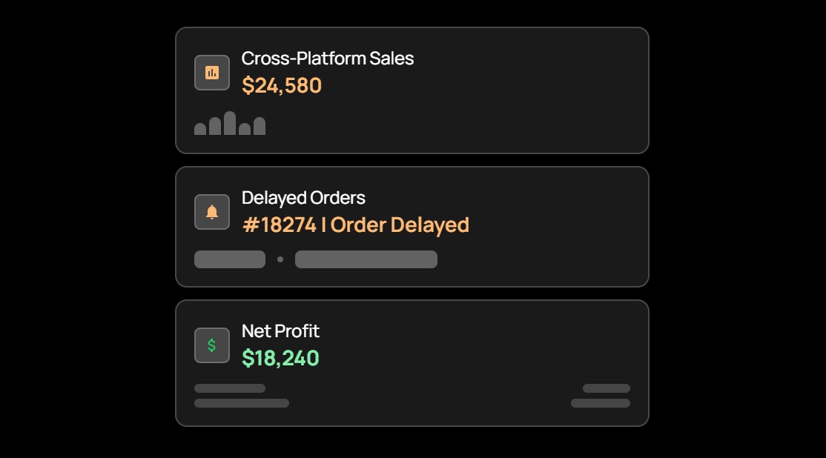Click the short gray pill under the delayed order
This screenshot has width=826, height=458.
[x=230, y=259]
